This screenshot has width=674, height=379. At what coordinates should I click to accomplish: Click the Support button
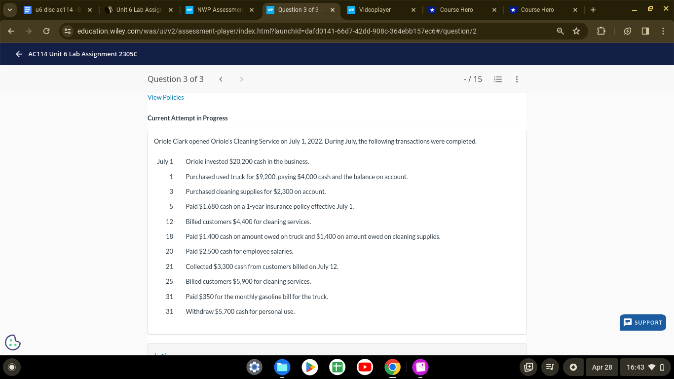643,322
